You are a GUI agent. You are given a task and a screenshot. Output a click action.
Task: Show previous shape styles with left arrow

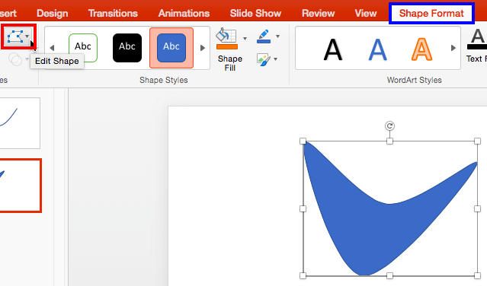[x=52, y=48]
